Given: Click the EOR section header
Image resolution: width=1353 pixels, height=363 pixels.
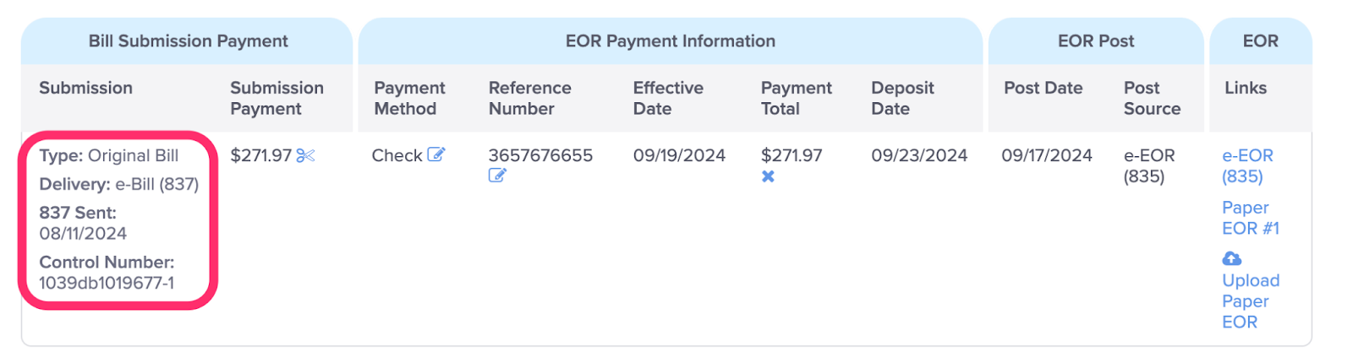Looking at the screenshot, I should coord(1260,41).
